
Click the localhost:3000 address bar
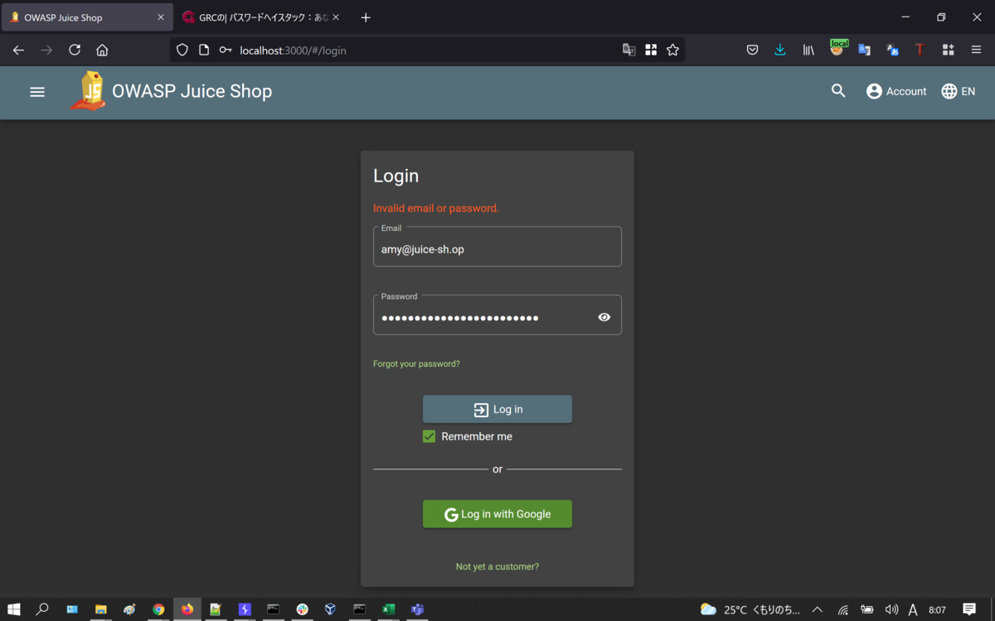(427, 50)
